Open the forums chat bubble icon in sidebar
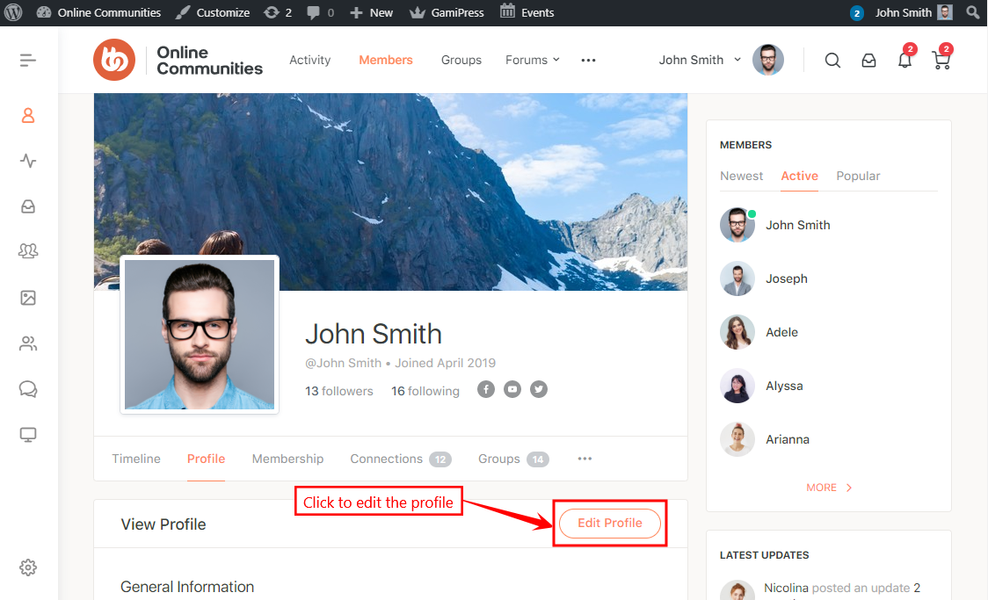The image size is (988, 600). click(27, 388)
